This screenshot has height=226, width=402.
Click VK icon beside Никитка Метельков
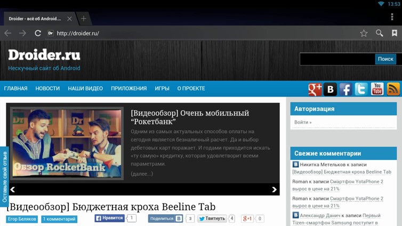click(x=295, y=164)
